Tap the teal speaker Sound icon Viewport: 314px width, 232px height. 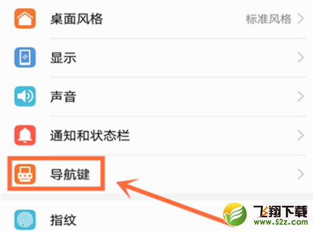(x=25, y=96)
